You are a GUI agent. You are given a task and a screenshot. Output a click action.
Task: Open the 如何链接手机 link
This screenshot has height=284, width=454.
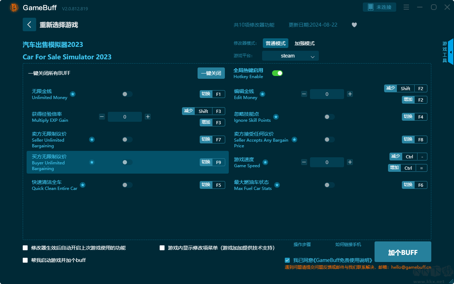(348, 245)
